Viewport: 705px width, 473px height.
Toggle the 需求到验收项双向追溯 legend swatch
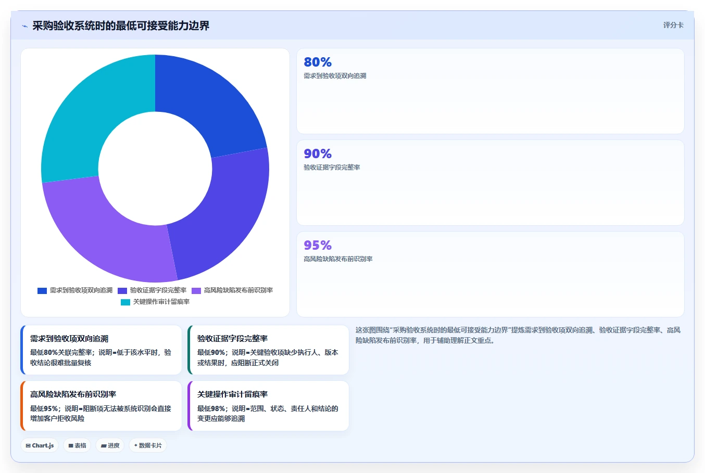[42, 290]
